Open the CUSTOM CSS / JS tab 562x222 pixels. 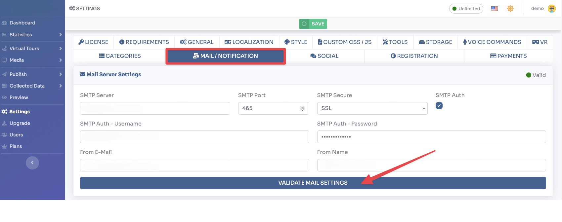click(x=345, y=42)
